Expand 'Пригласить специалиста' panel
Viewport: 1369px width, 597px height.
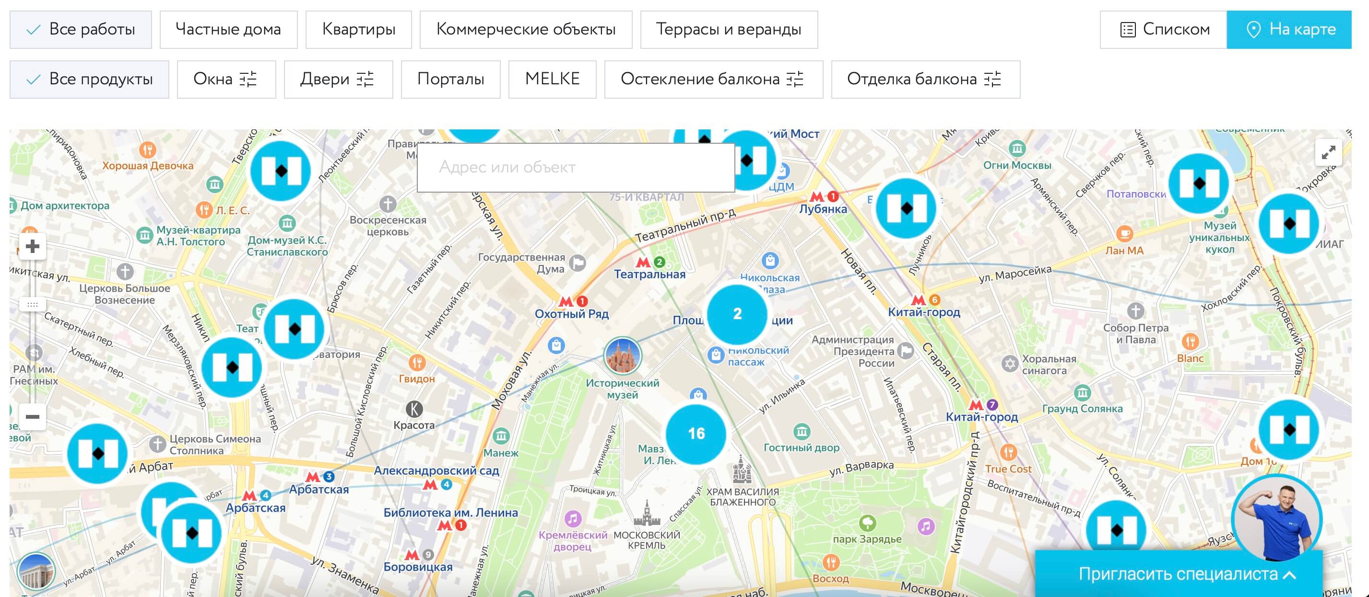[x=1179, y=574]
